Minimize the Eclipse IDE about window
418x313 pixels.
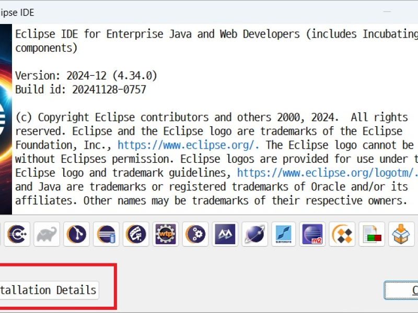coord(387,12)
